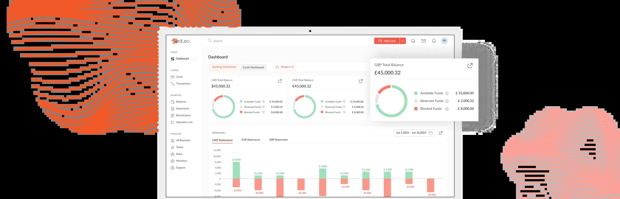Click GBP Reserved Funds grey swatch
This screenshot has height=199, width=620.
point(416,101)
